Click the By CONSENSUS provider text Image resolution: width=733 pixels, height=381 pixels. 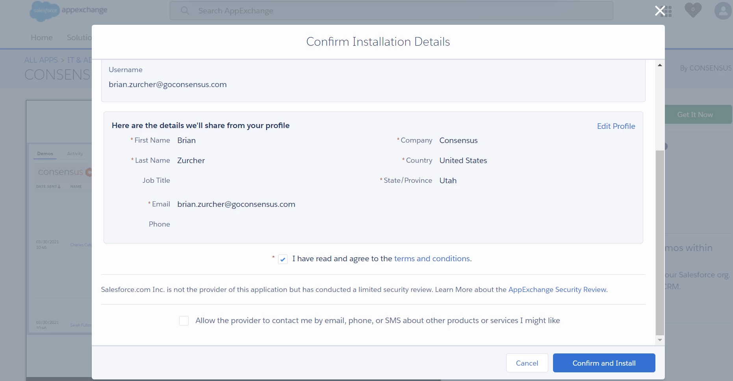[x=705, y=68]
